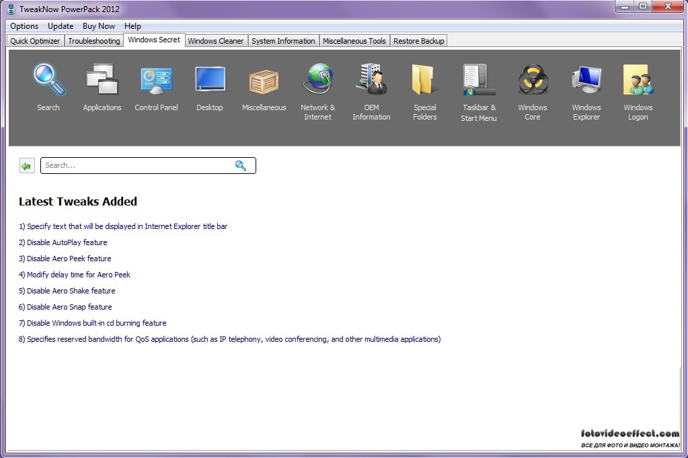Open Modify delay time for Aero Peek
The height and width of the screenshot is (458, 688).
coord(75,275)
